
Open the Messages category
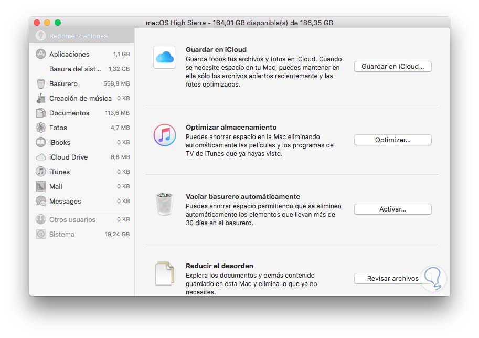click(x=82, y=201)
